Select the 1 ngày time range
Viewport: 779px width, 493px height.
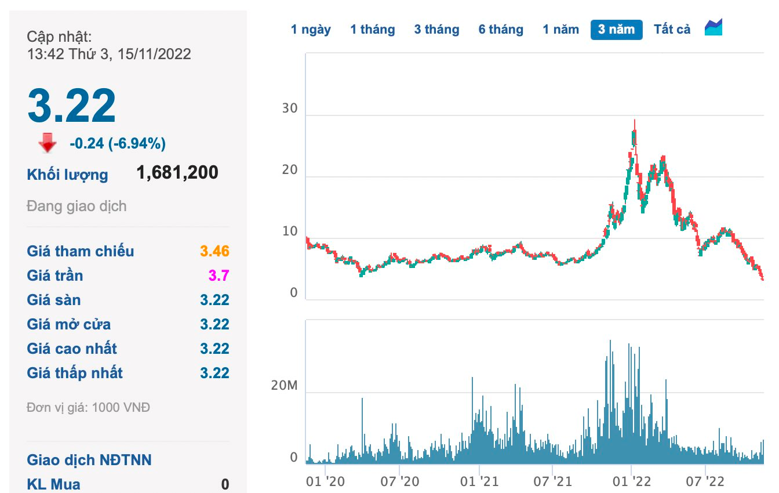click(311, 29)
